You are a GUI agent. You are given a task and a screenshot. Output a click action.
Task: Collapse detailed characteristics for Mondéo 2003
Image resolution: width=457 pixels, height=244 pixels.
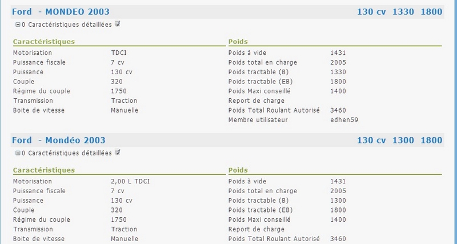click(18, 153)
